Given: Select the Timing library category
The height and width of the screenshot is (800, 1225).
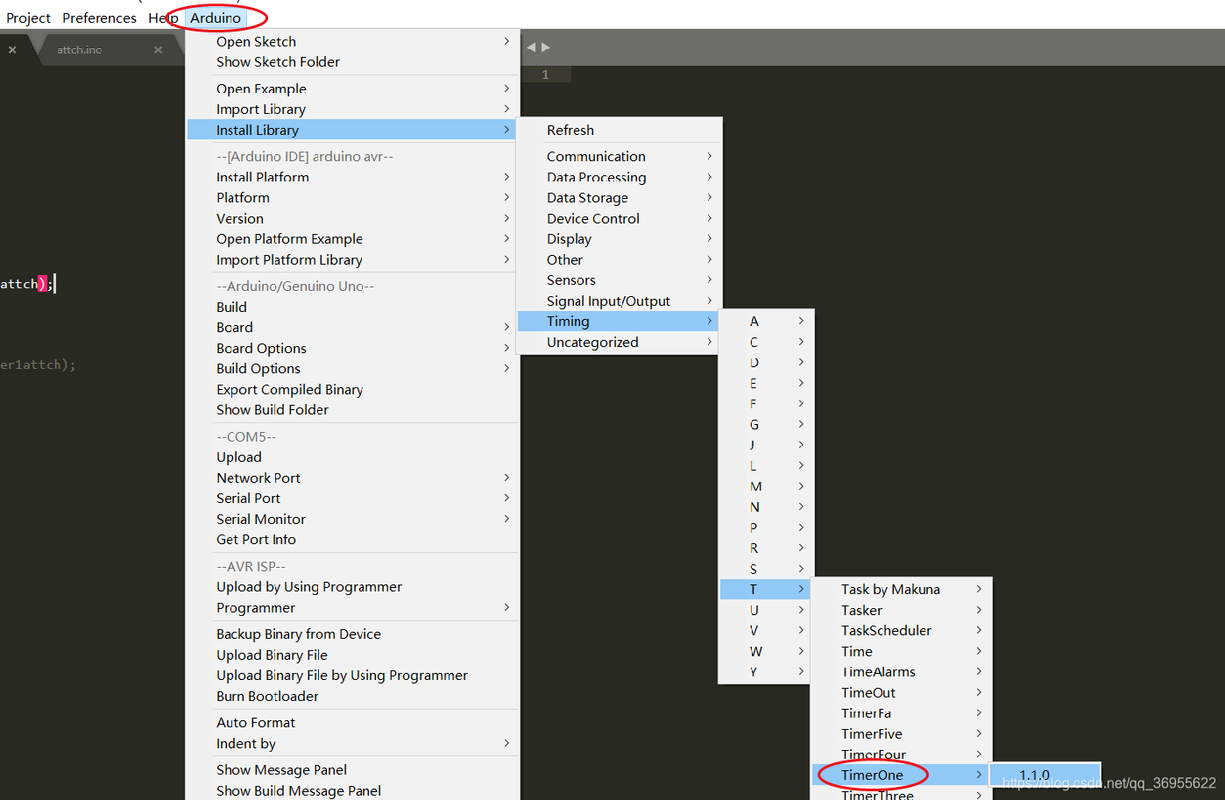Looking at the screenshot, I should 619,322.
